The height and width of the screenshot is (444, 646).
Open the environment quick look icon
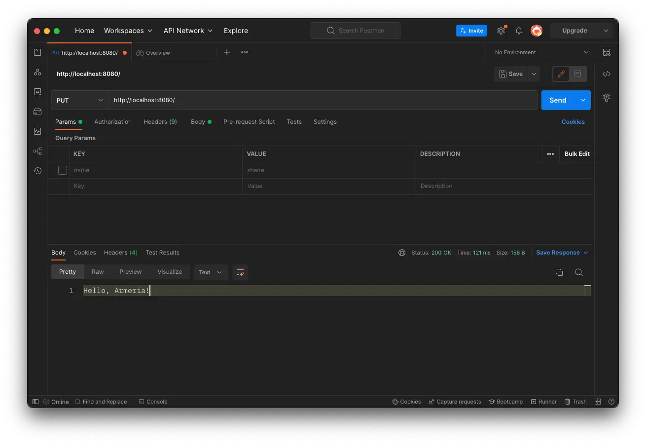[607, 52]
